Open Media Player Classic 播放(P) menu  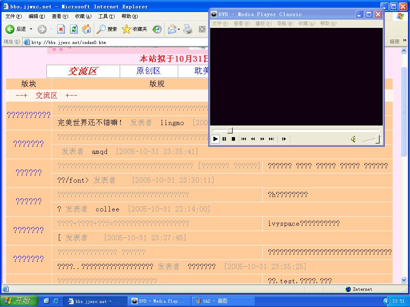coord(263,24)
